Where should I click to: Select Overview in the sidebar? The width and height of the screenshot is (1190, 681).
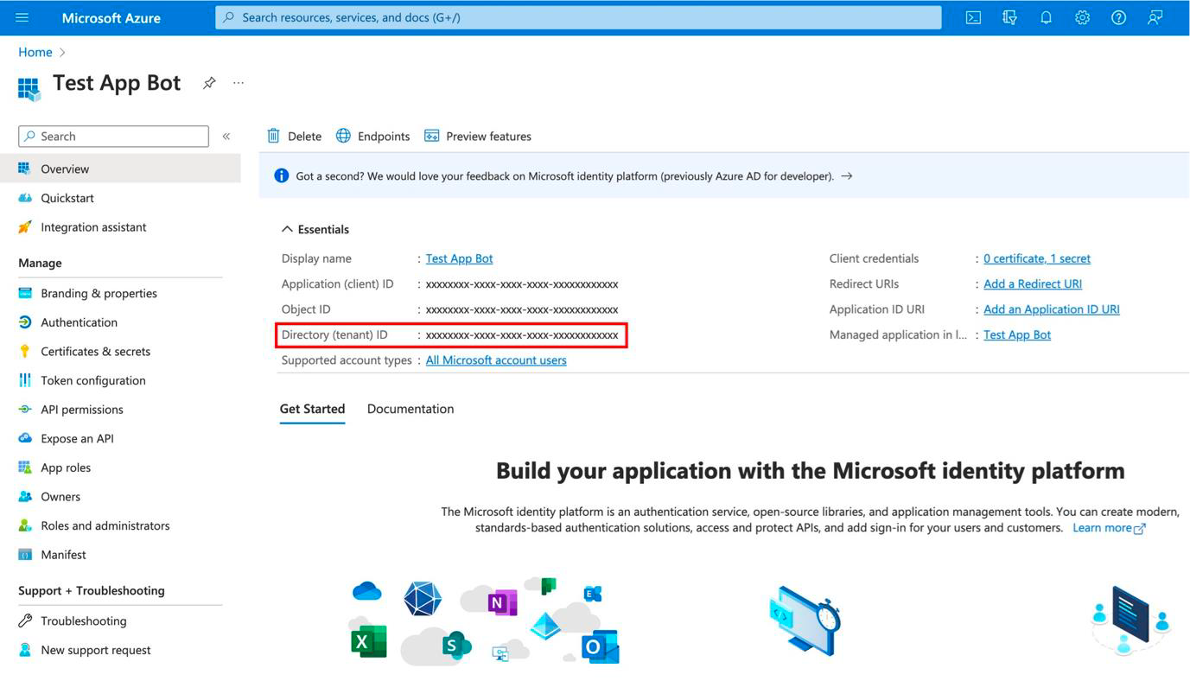point(120,169)
